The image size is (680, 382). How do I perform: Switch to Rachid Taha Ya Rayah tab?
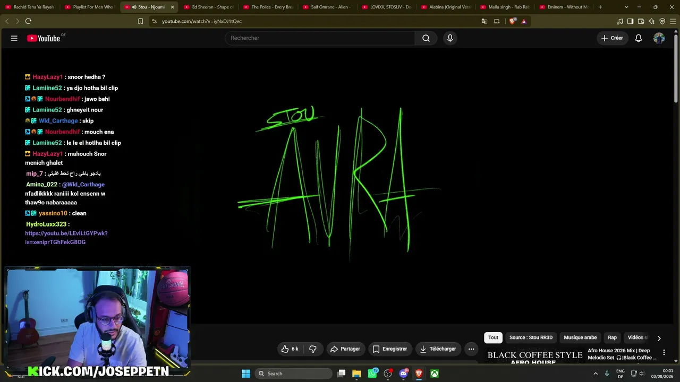coord(30,7)
